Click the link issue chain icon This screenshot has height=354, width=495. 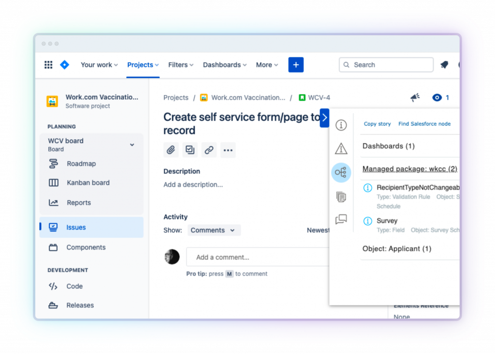[x=209, y=150]
